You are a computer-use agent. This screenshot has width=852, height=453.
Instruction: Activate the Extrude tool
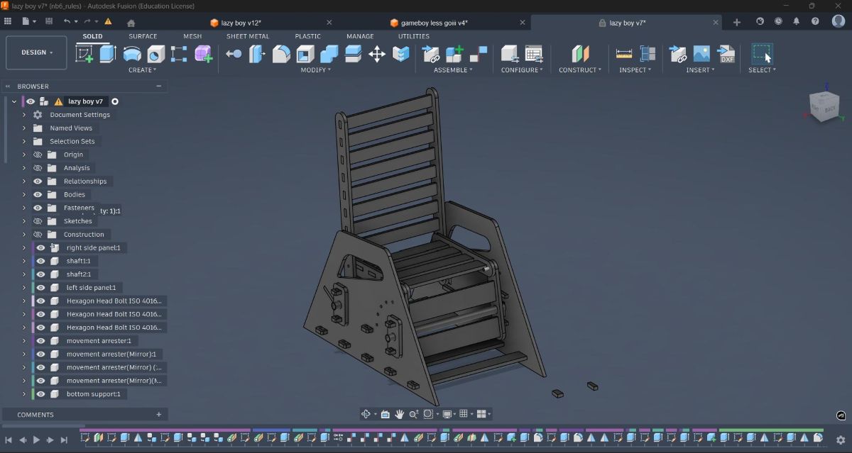point(107,54)
